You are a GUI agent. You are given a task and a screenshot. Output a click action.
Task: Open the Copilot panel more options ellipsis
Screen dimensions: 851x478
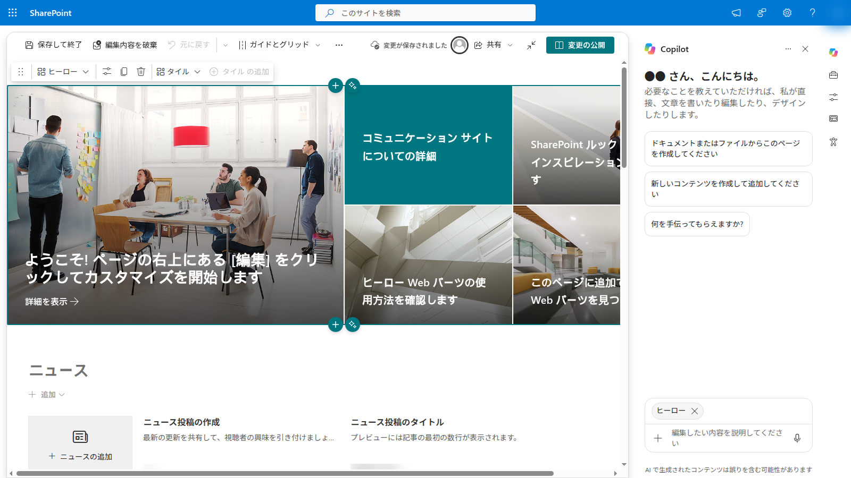[x=788, y=49]
